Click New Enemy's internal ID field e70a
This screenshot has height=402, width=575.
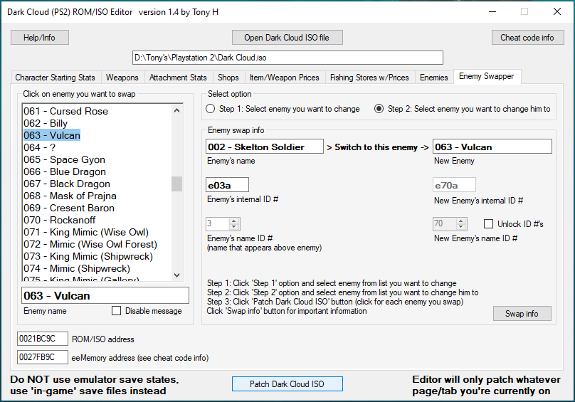tap(454, 185)
